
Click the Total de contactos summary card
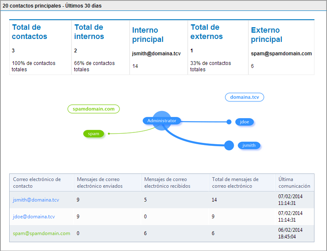pos(40,47)
